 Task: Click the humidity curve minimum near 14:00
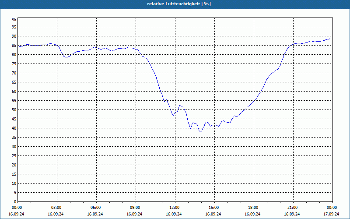coord(200,131)
